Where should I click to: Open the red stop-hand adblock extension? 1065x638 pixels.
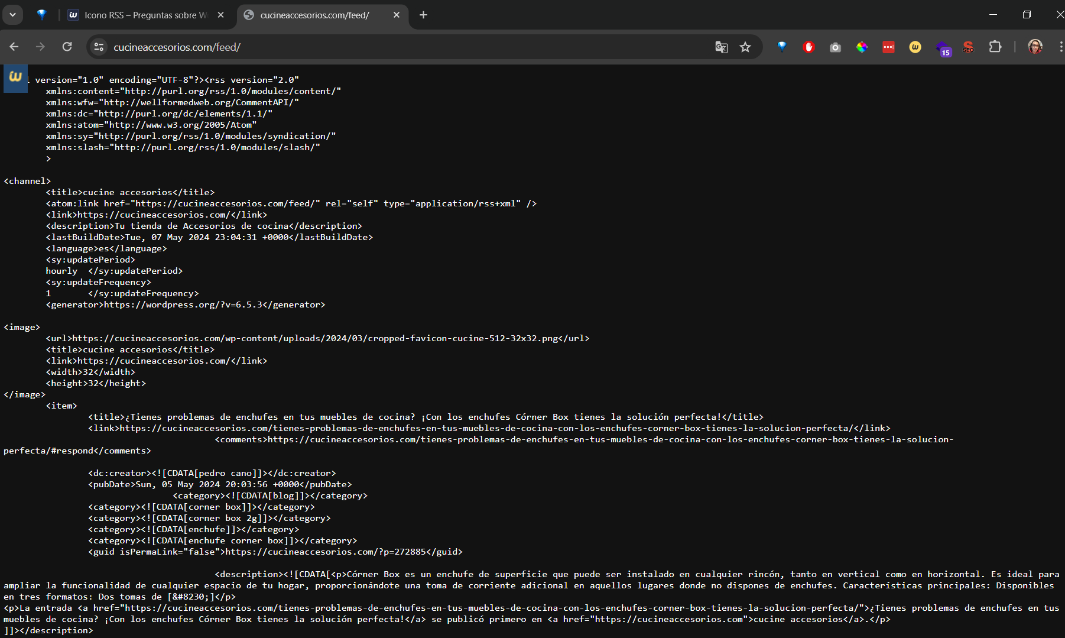(x=809, y=47)
